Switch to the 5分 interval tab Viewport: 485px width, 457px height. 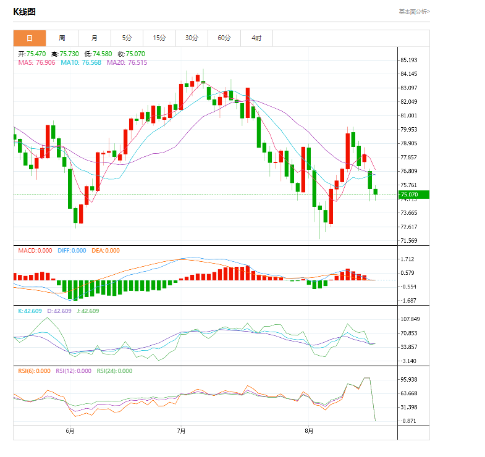click(x=127, y=38)
